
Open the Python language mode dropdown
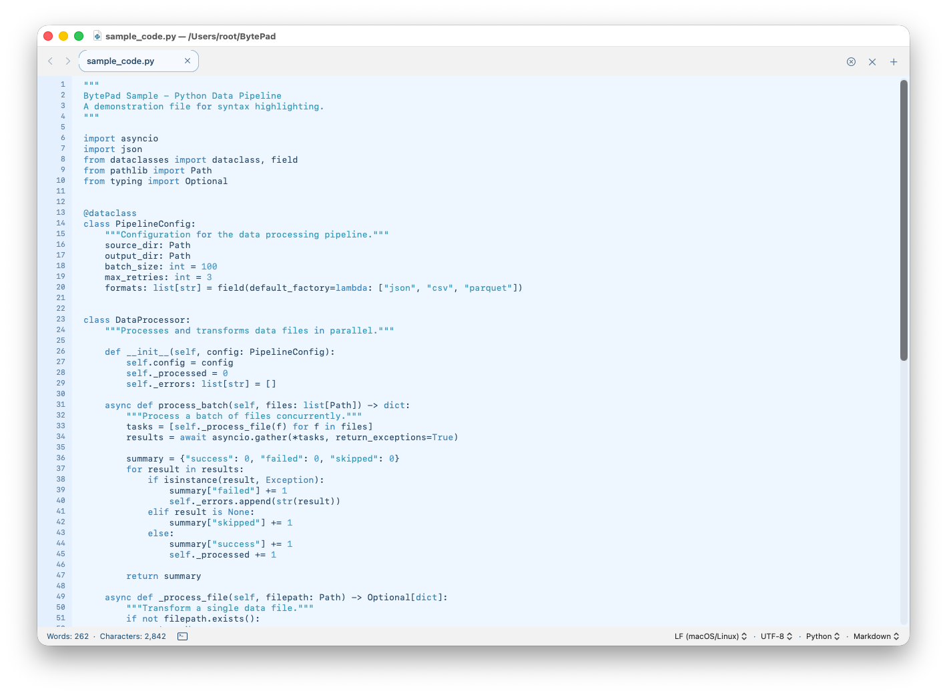click(823, 636)
